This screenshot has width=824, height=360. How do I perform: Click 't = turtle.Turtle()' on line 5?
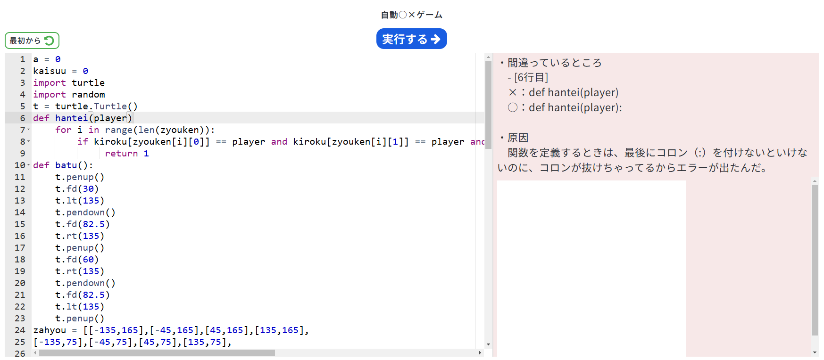pos(85,106)
